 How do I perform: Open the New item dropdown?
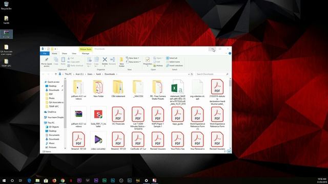pyautogui.click(x=133, y=58)
